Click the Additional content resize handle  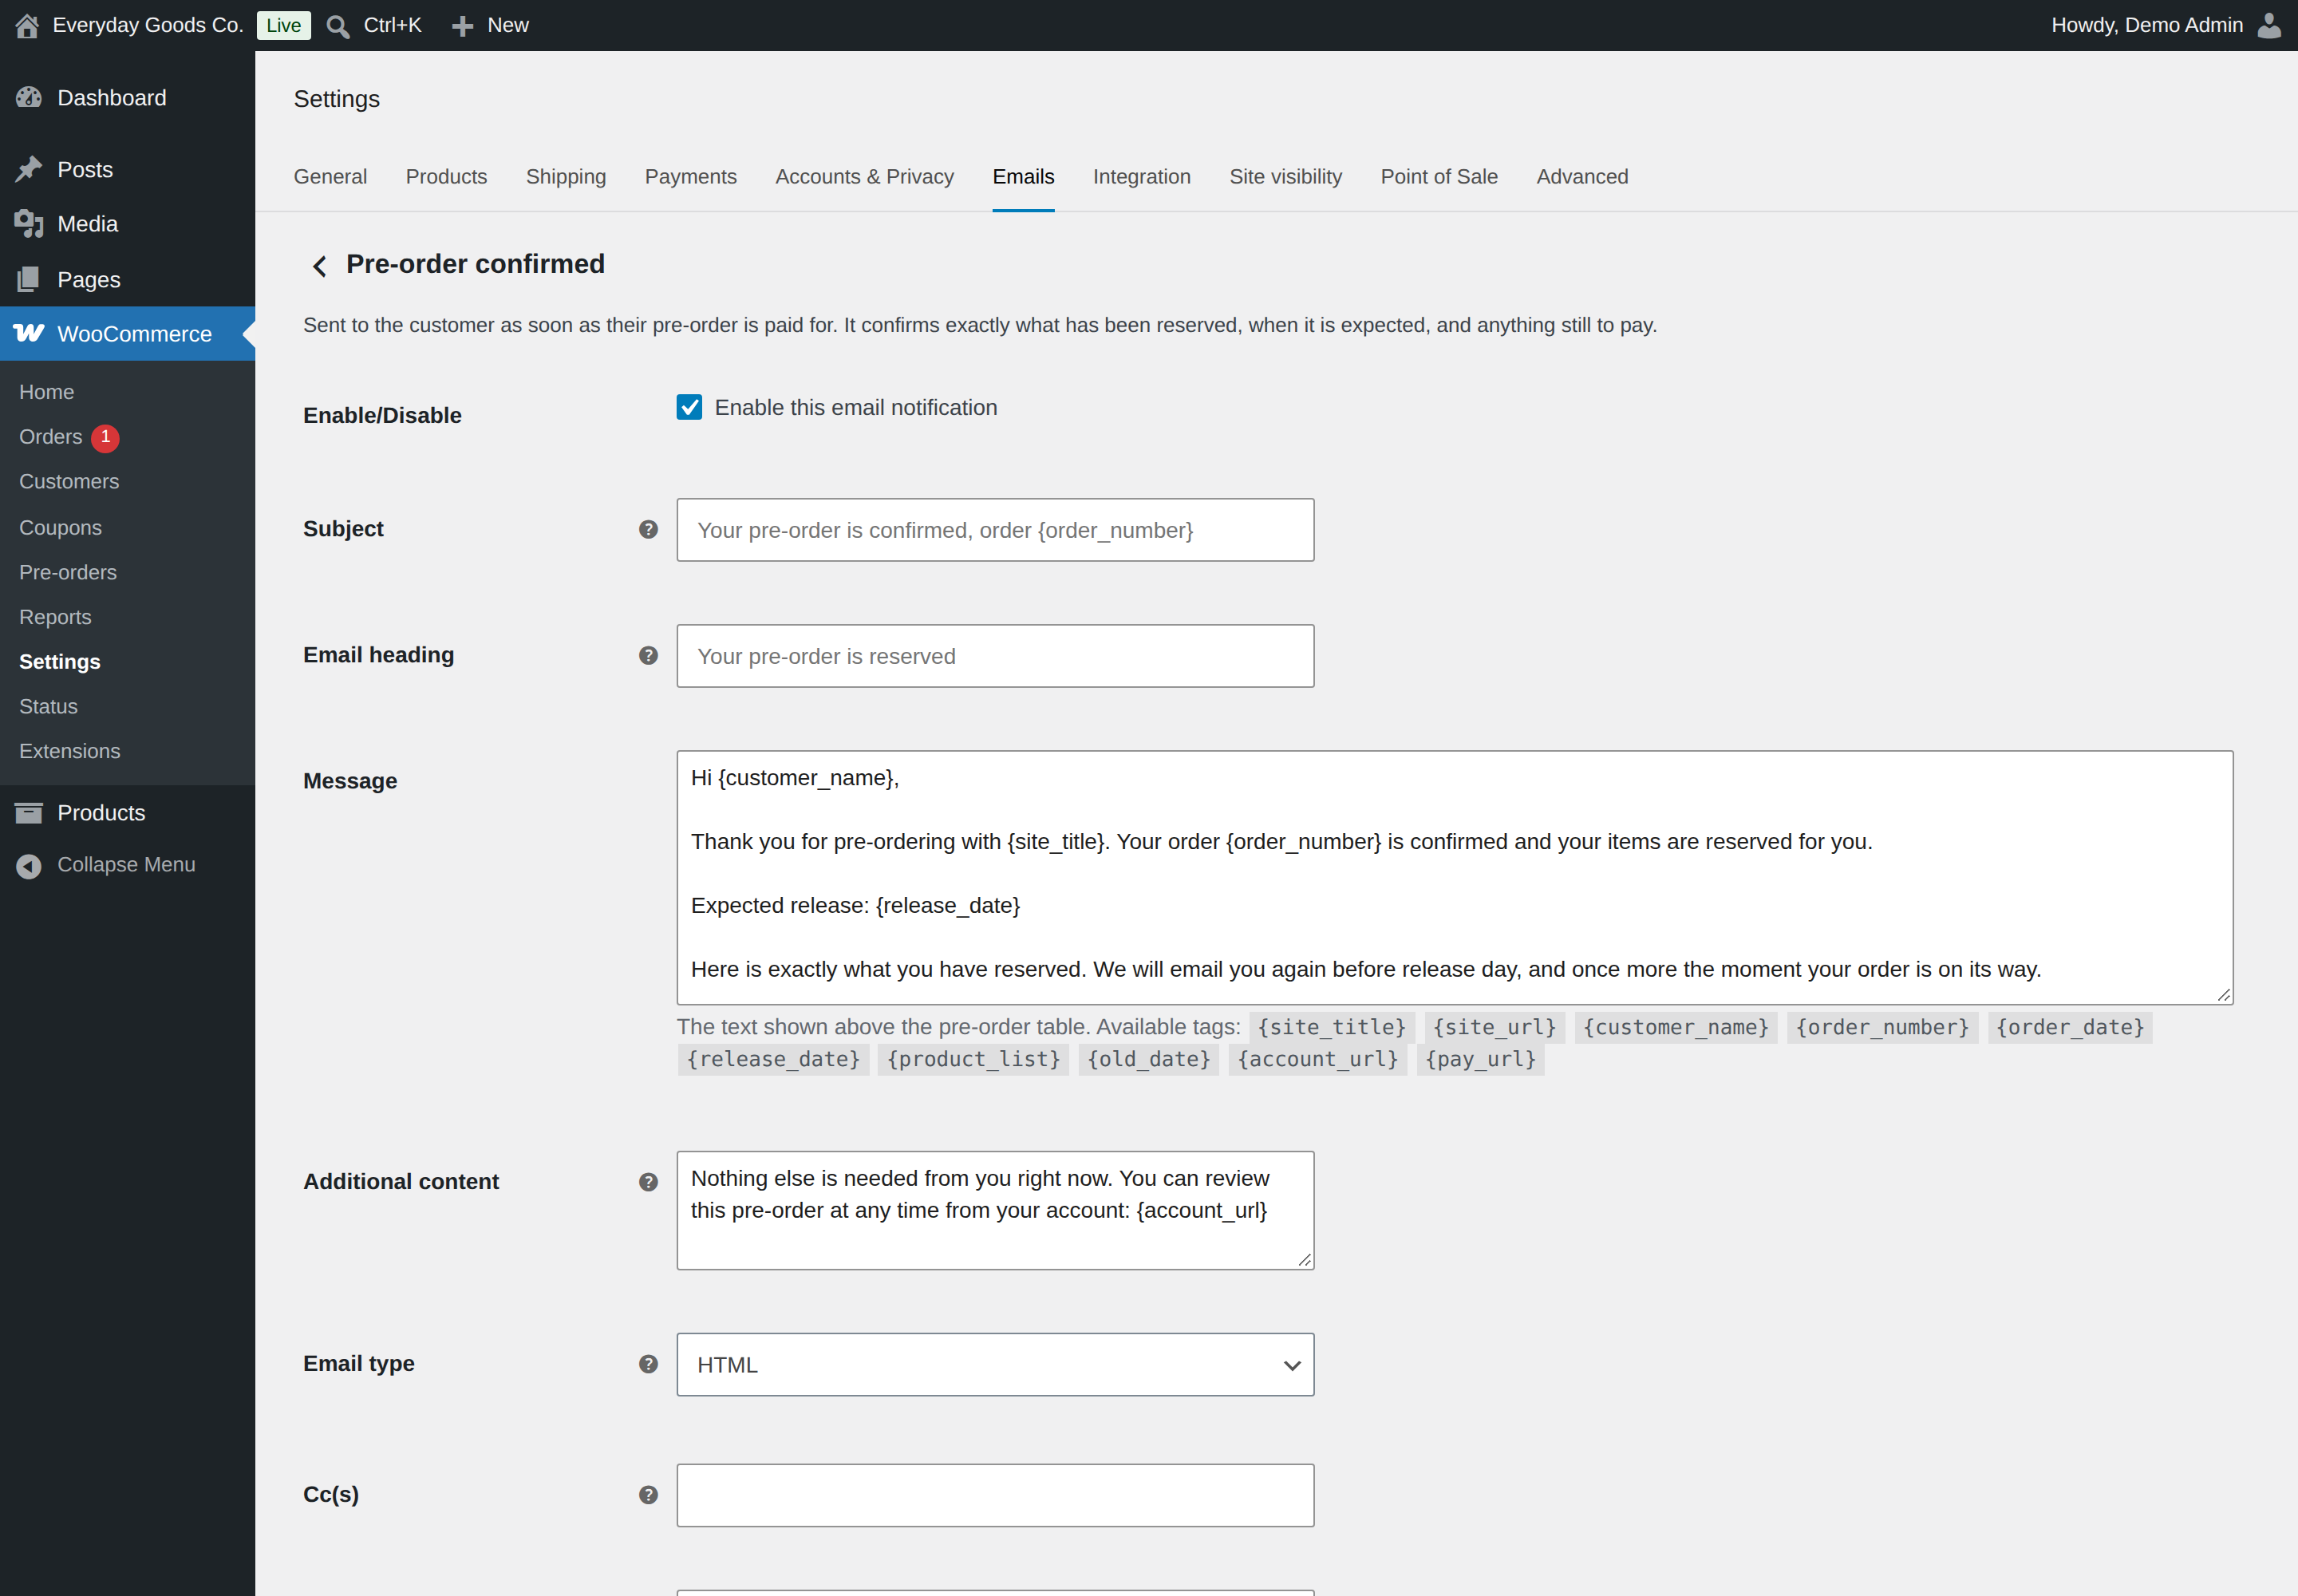pos(1304,1259)
